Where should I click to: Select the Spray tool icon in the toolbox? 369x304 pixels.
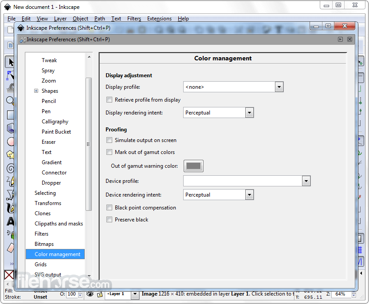(10, 234)
